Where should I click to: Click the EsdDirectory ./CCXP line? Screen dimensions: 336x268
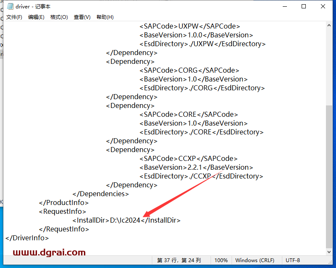pos(201,176)
